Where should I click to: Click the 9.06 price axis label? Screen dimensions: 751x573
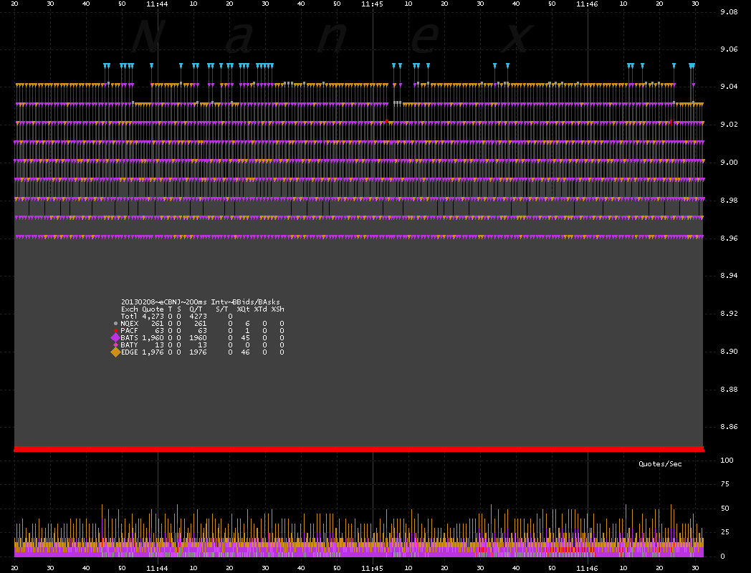[x=729, y=49]
